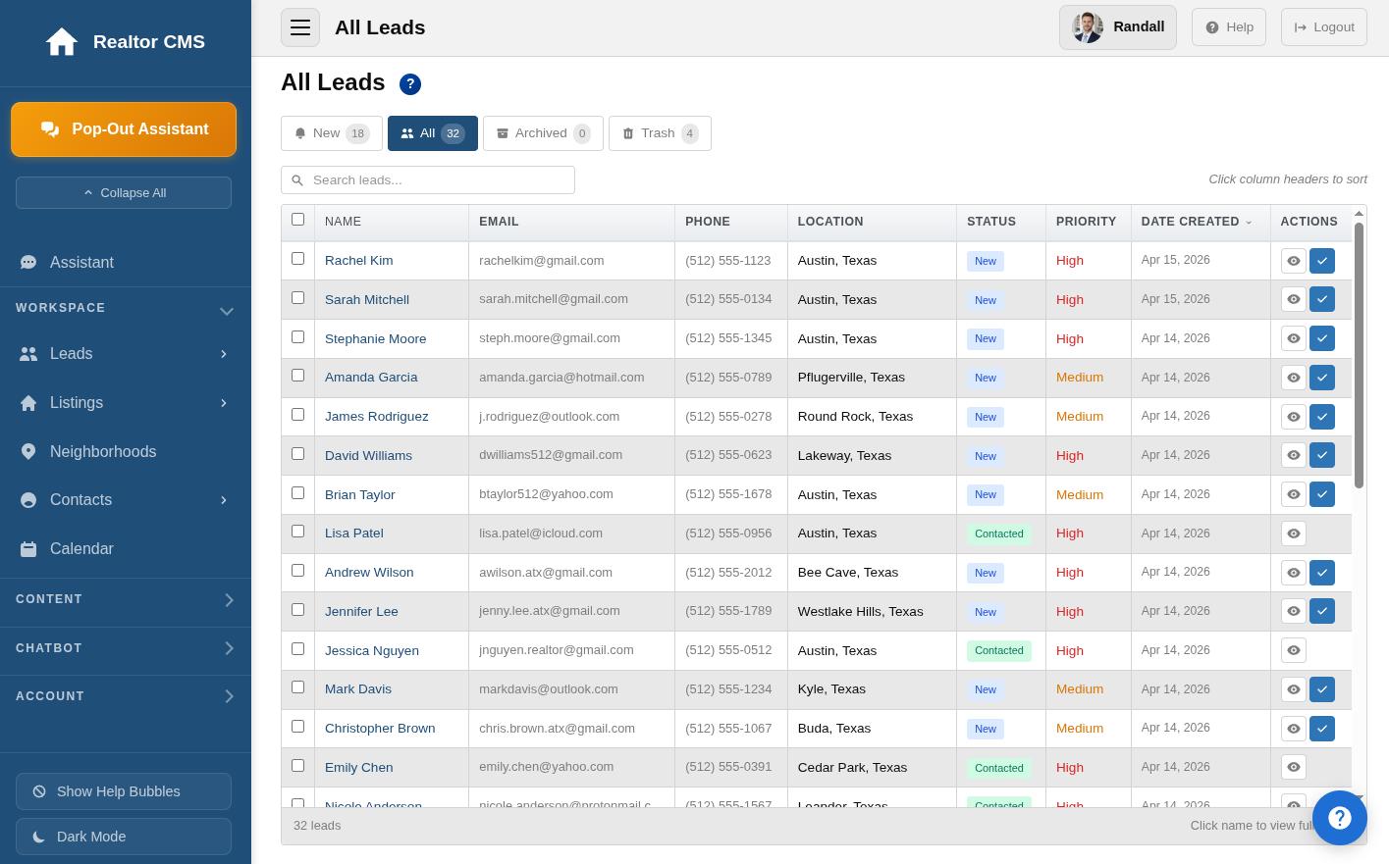Viewport: 1389px width, 864px height.
Task: Select David Williams' row checkbox
Action: click(x=298, y=454)
